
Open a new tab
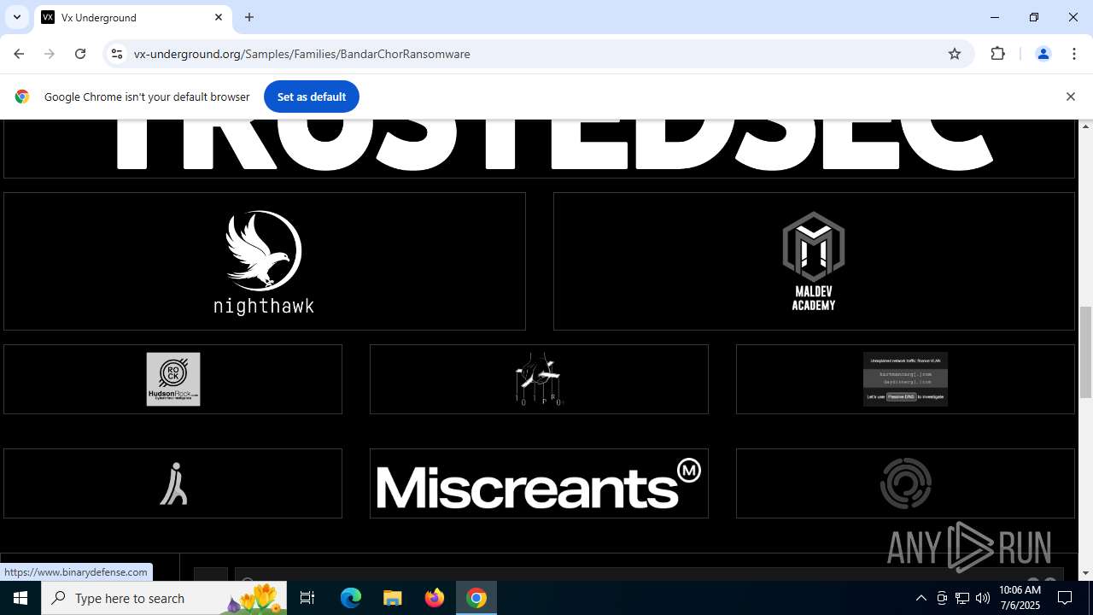pos(249,17)
